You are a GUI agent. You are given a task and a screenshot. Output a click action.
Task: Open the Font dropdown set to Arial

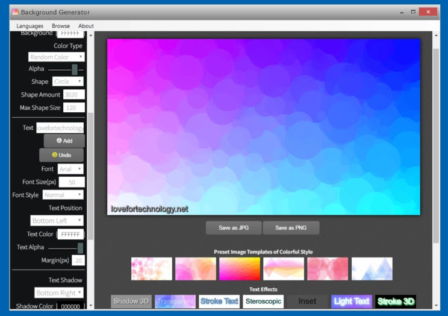(70, 169)
